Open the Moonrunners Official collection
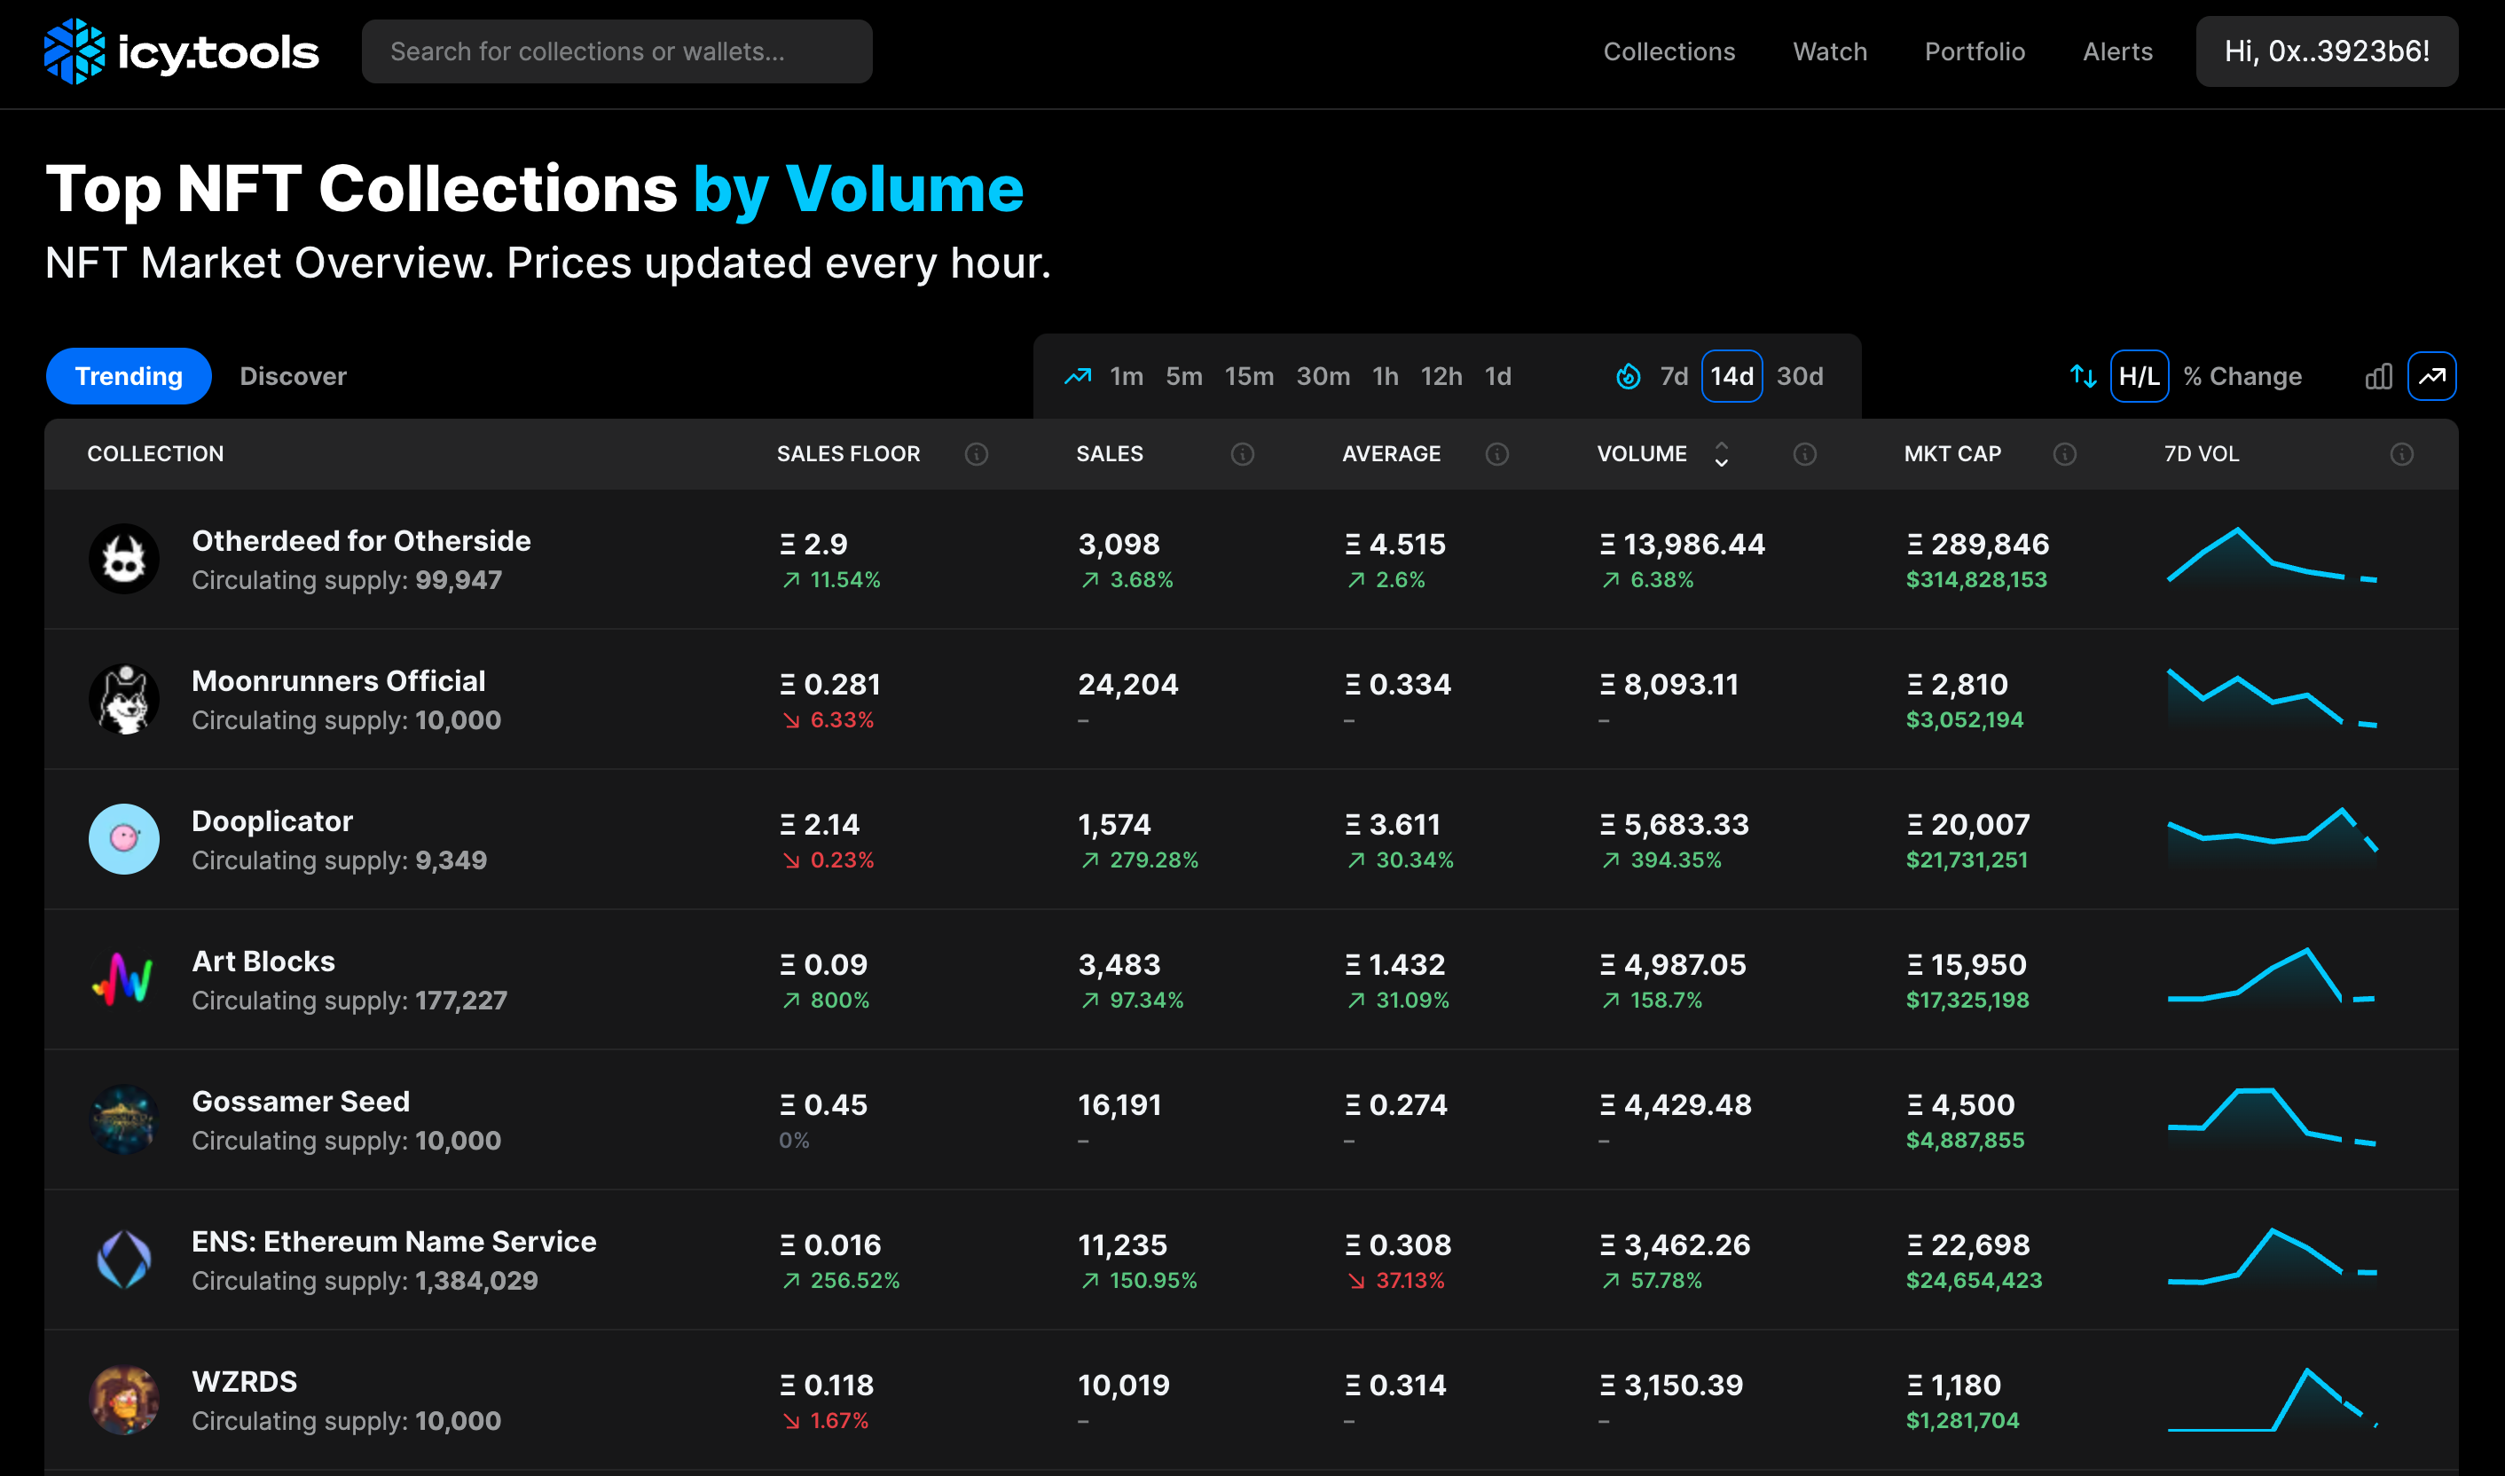The width and height of the screenshot is (2505, 1476). [x=338, y=681]
